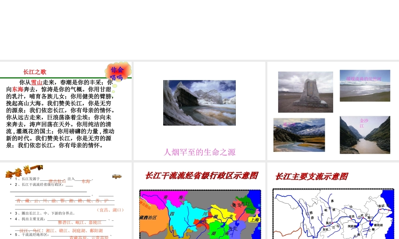Click the 长江之歌 lyrics paragraph

pyautogui.click(x=60, y=114)
